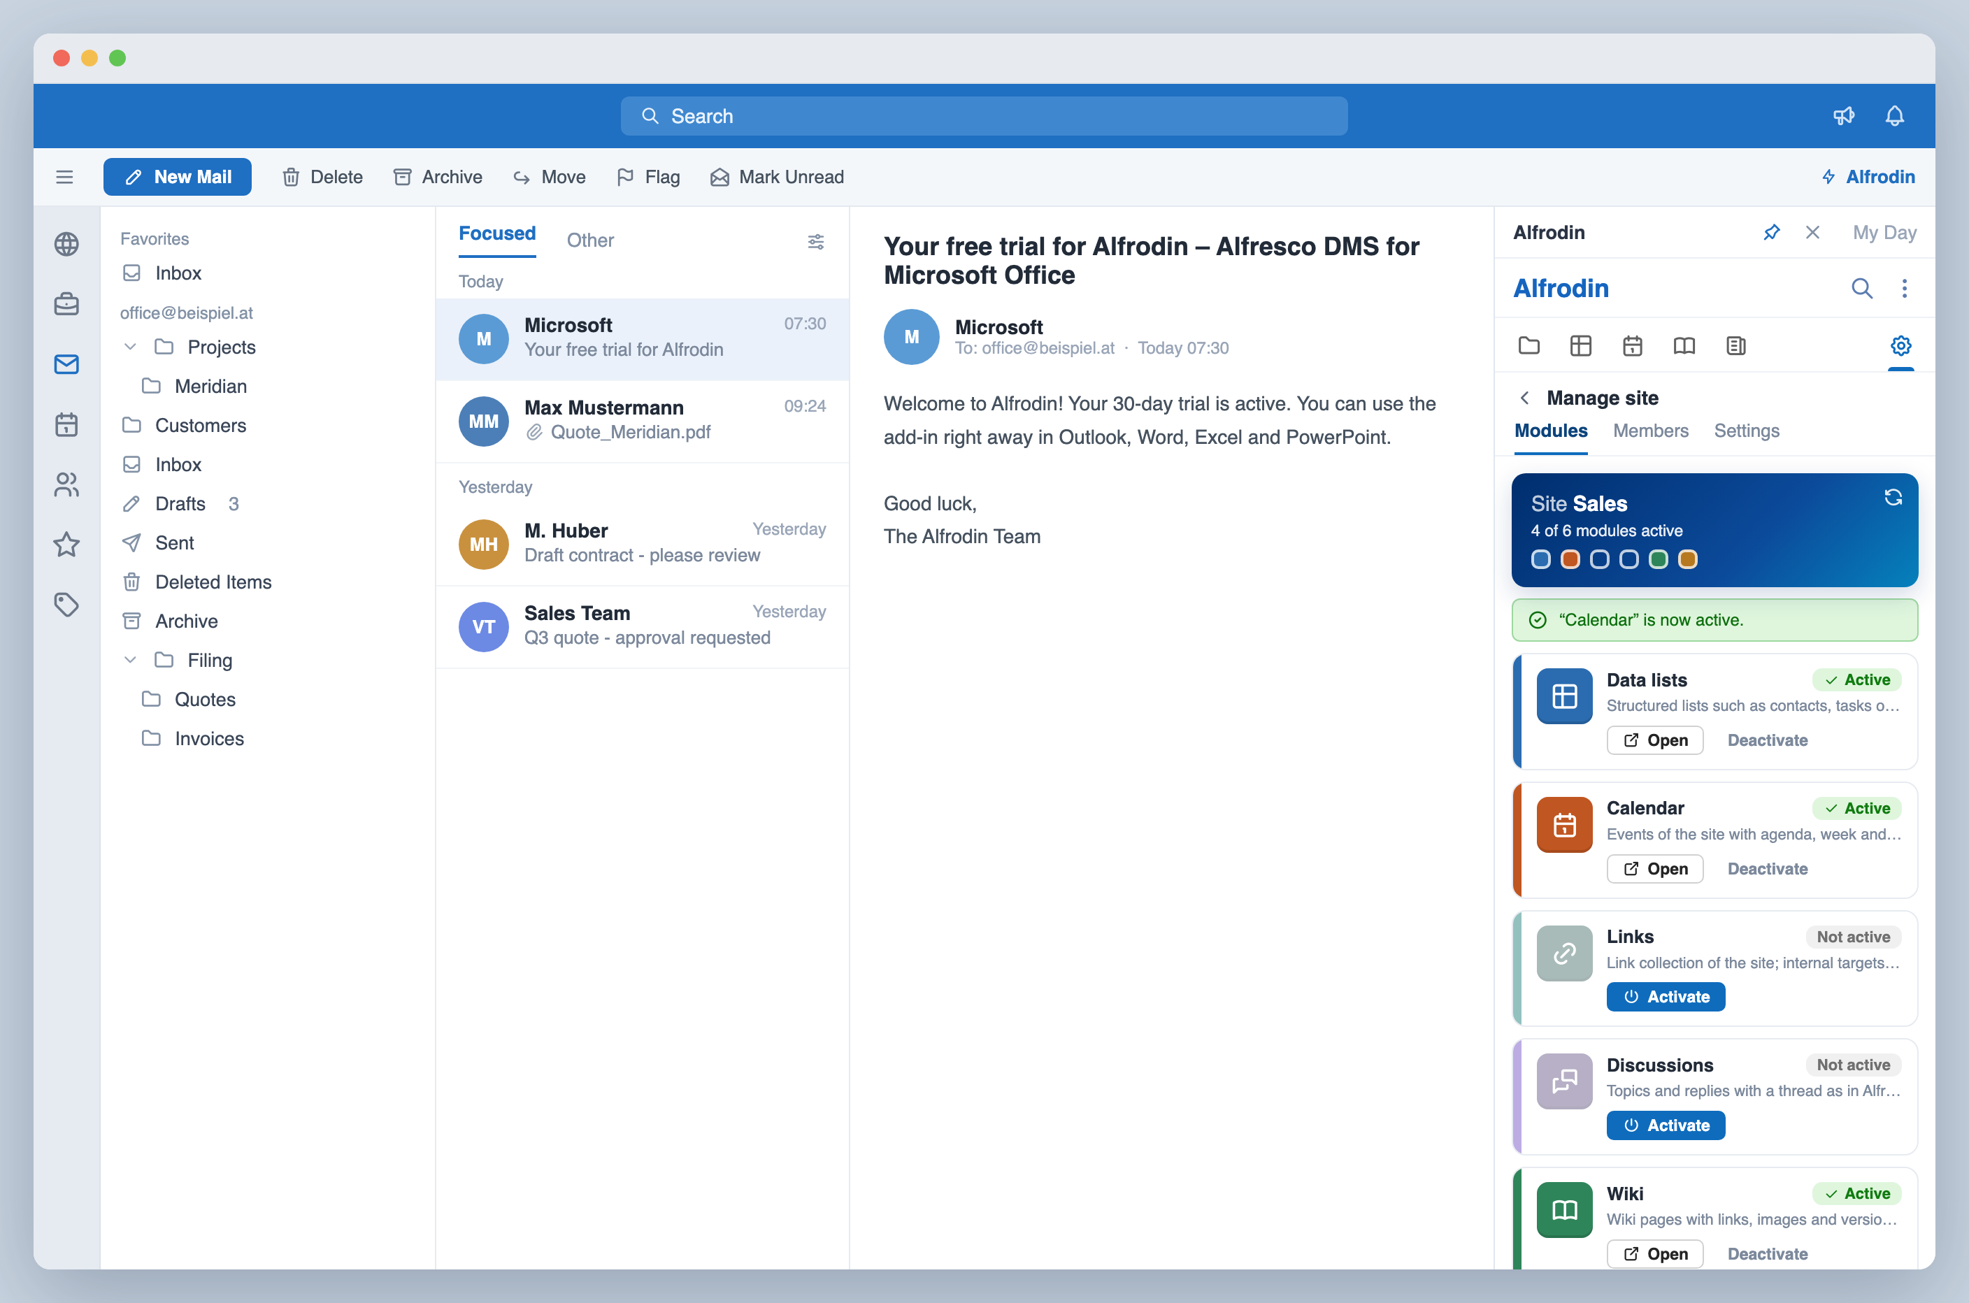Click the first blue module indicator

point(1540,559)
